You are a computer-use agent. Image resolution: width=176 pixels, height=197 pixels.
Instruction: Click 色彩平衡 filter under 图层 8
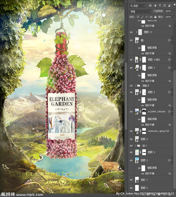[150, 105]
